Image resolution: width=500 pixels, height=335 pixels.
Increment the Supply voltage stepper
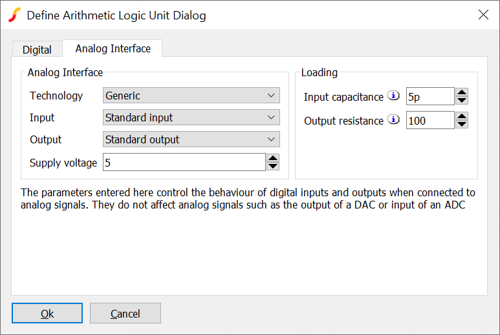pos(273,158)
